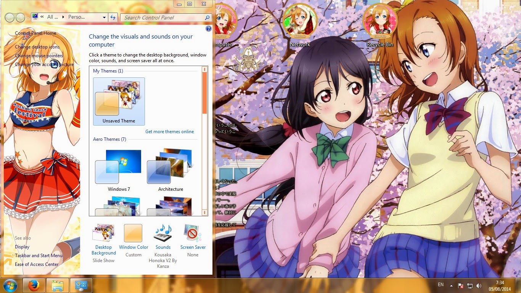The width and height of the screenshot is (521, 293).
Task: Click the 'Aero Themes (7)' group header
Action: tap(109, 139)
